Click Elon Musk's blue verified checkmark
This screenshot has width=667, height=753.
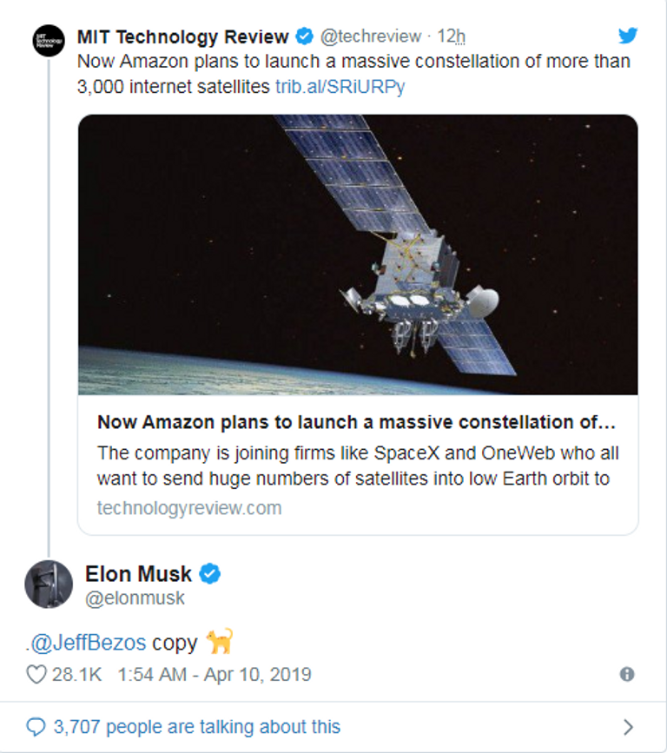tap(210, 574)
